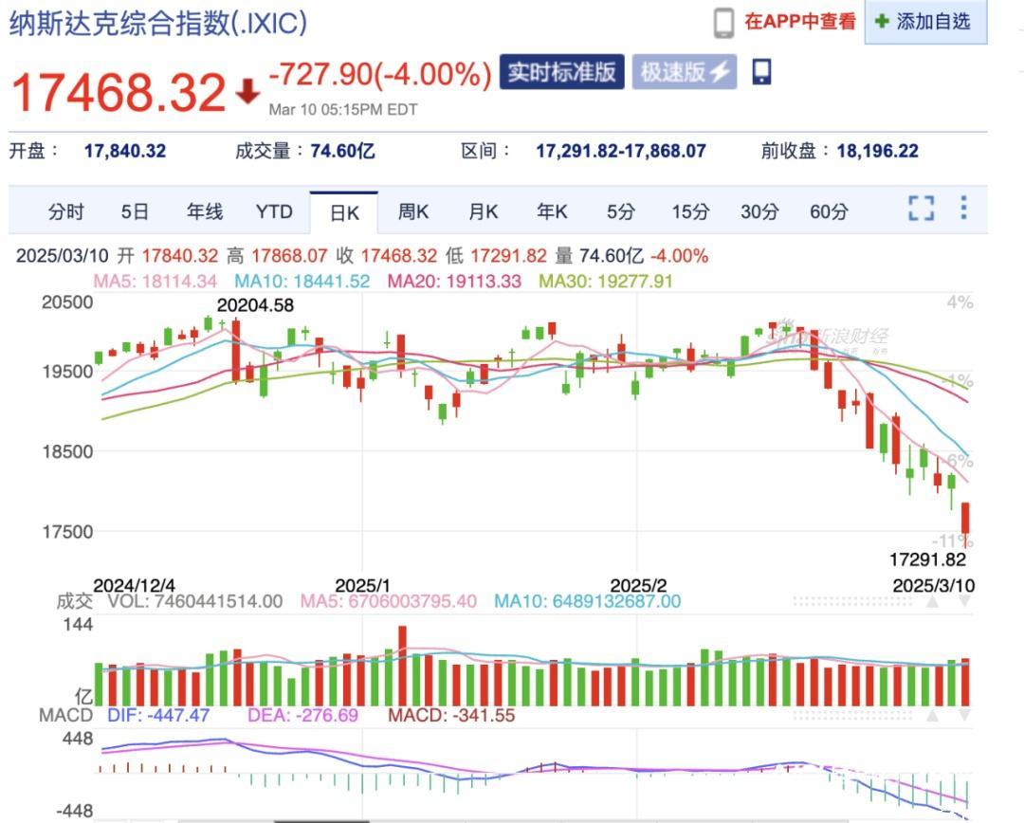Switch to 实时标准版 mode

click(x=561, y=72)
